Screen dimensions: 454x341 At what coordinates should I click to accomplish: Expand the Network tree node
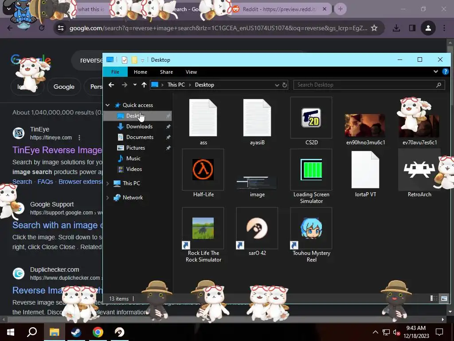108,198
